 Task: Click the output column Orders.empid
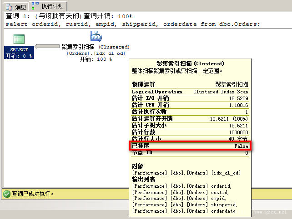tap(179, 199)
